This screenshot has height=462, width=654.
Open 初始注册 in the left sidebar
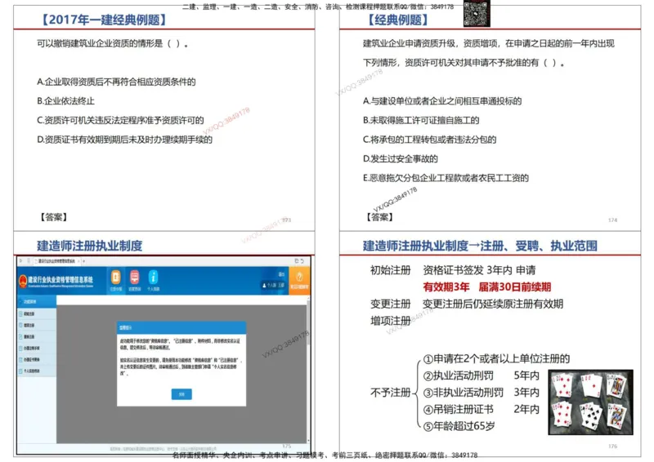pyautogui.click(x=36, y=313)
